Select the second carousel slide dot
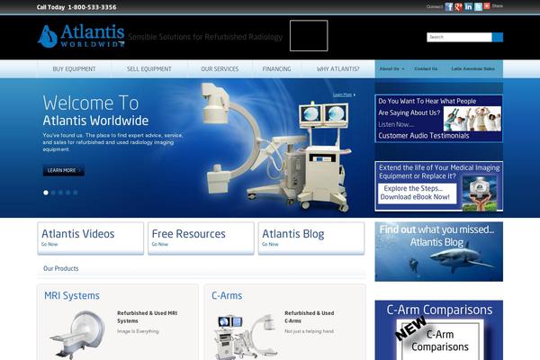Screen dimensions: 540x360 point(53,193)
